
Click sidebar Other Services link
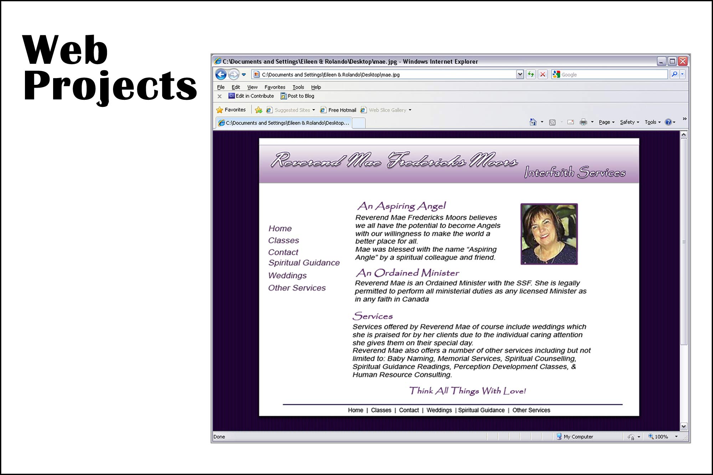(297, 288)
